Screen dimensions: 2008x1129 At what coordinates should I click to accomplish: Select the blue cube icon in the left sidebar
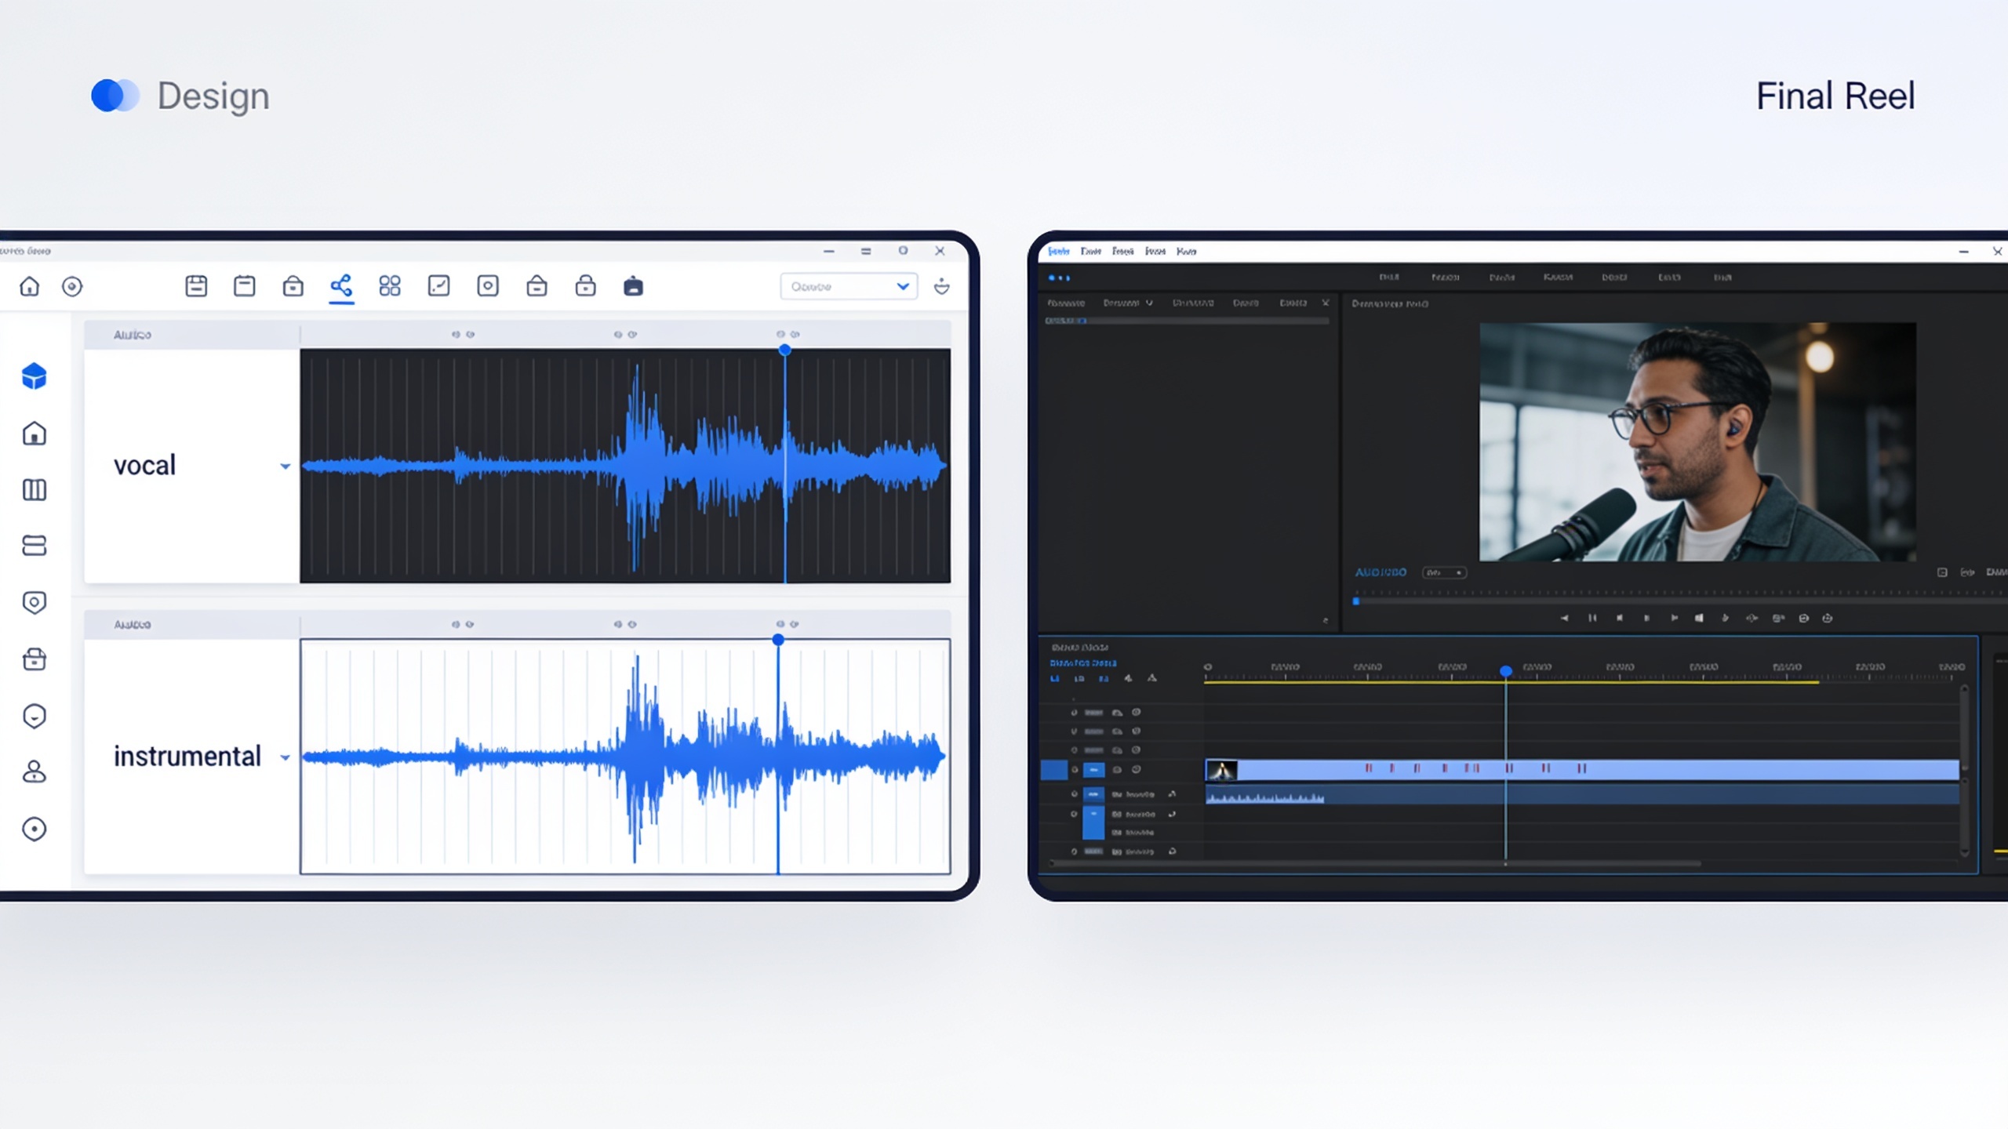click(35, 376)
